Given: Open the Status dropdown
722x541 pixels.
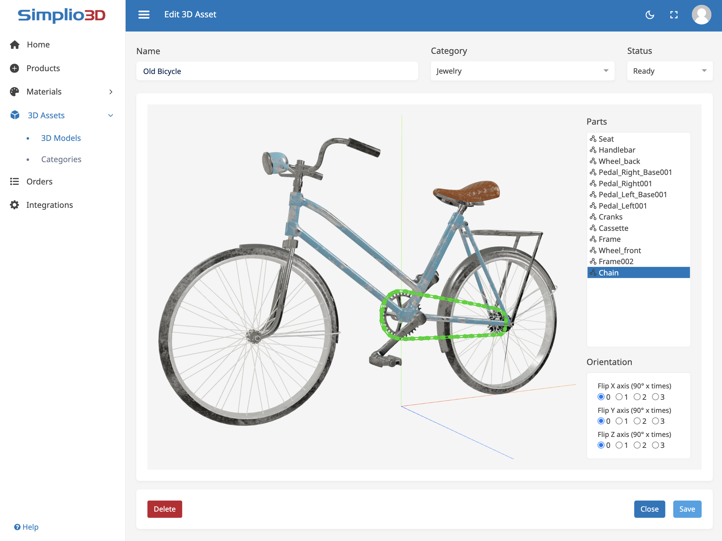Looking at the screenshot, I should pyautogui.click(x=669, y=71).
